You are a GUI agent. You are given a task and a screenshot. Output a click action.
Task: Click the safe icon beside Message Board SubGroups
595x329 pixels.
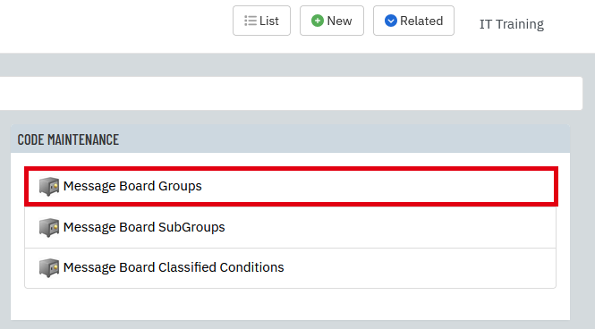pos(49,227)
